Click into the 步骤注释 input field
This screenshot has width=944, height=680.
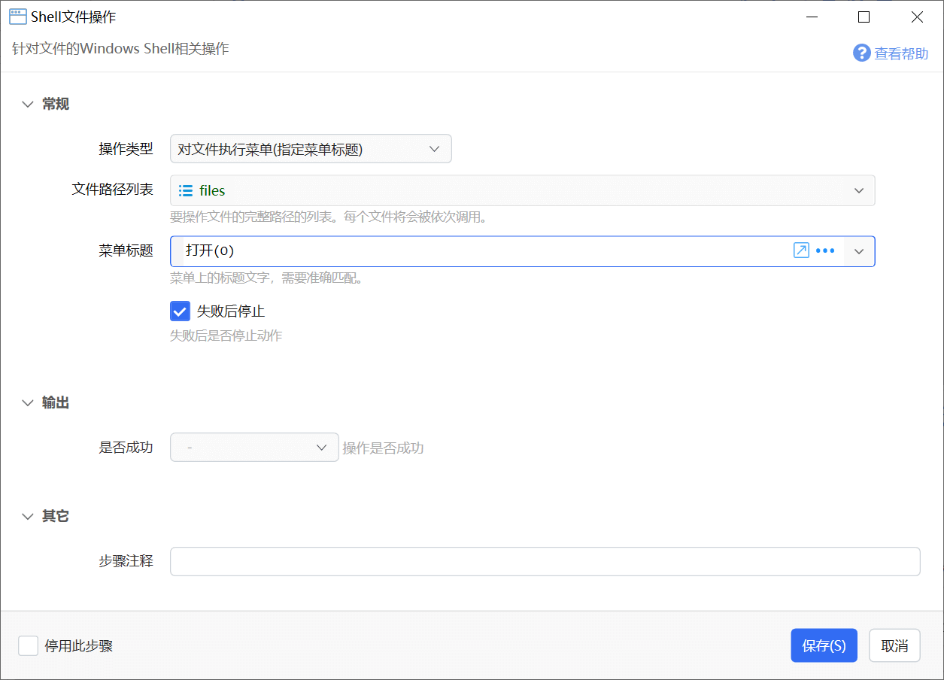coord(545,561)
